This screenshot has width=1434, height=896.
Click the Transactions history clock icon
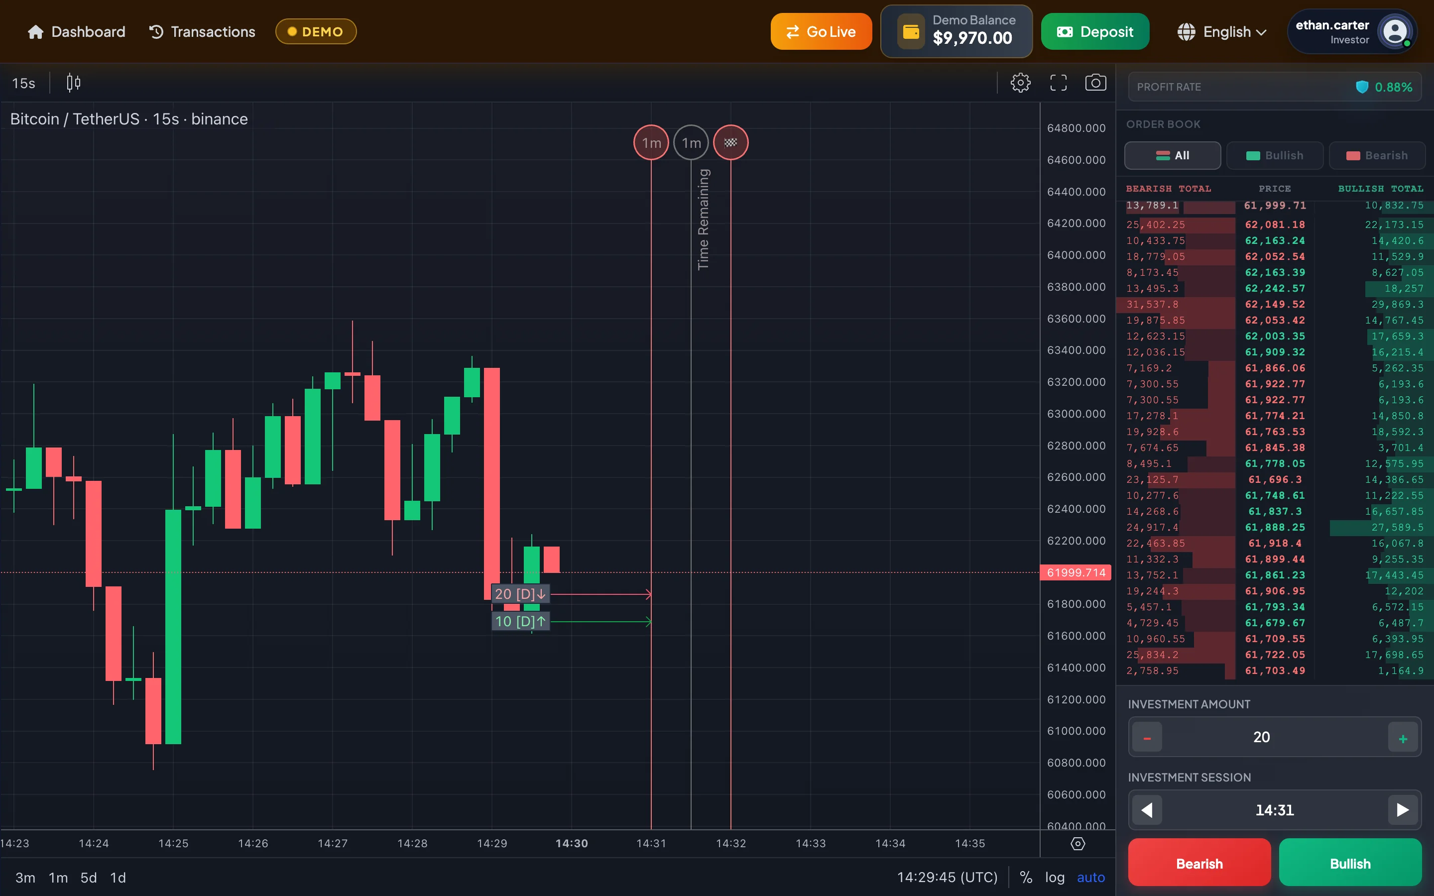point(156,32)
